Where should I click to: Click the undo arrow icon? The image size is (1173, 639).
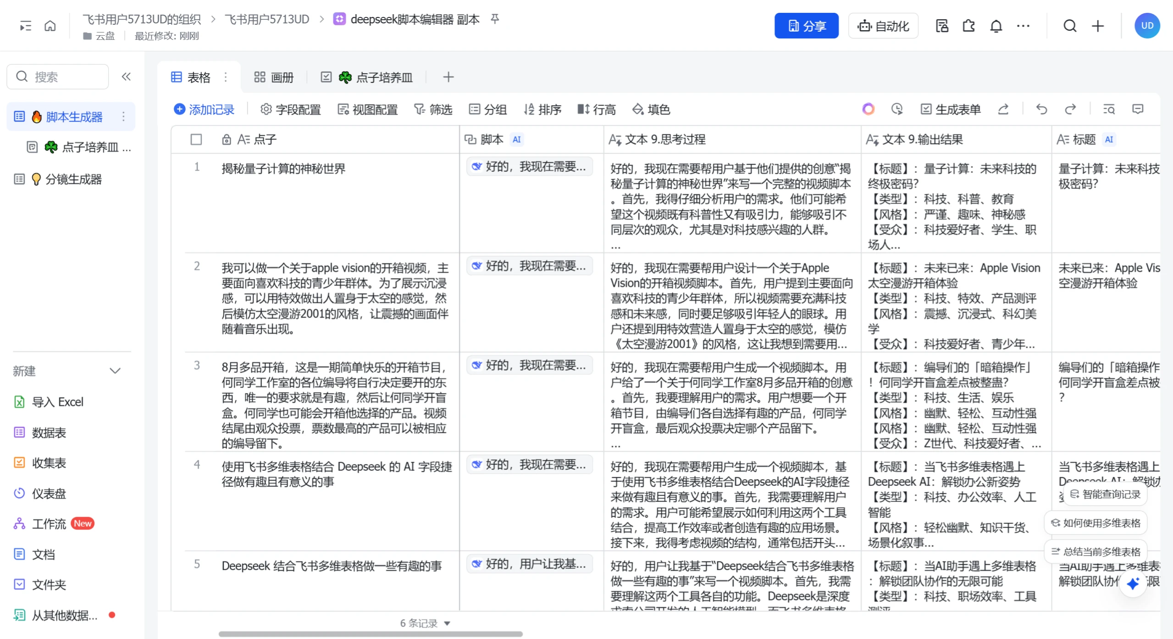pyautogui.click(x=1041, y=109)
